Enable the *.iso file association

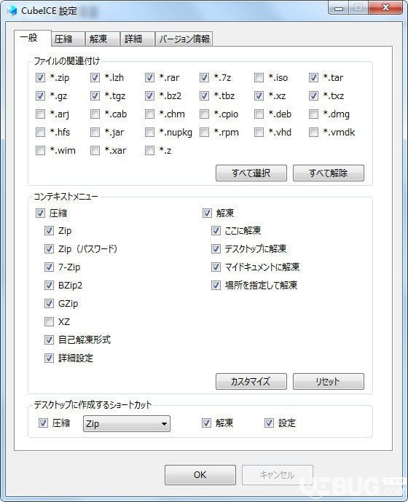click(259, 77)
